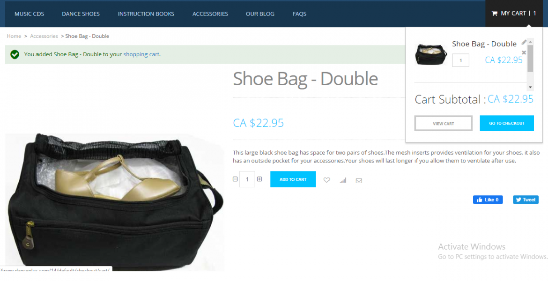Click the Twitter Tweet button
The height and width of the screenshot is (281, 548).
(526, 200)
